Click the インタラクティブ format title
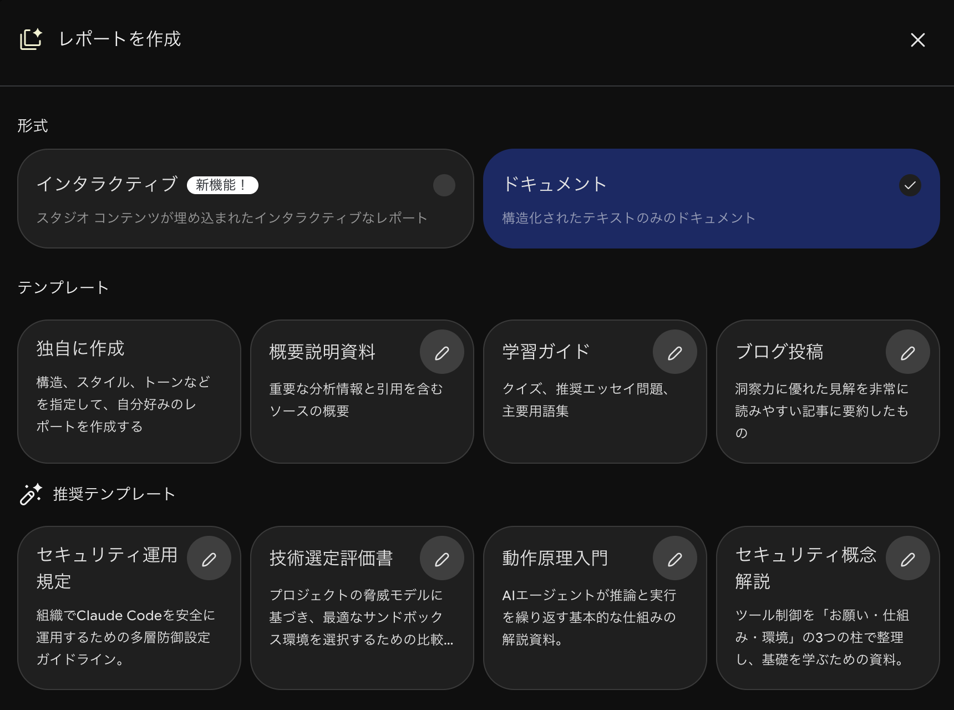 pyautogui.click(x=107, y=184)
